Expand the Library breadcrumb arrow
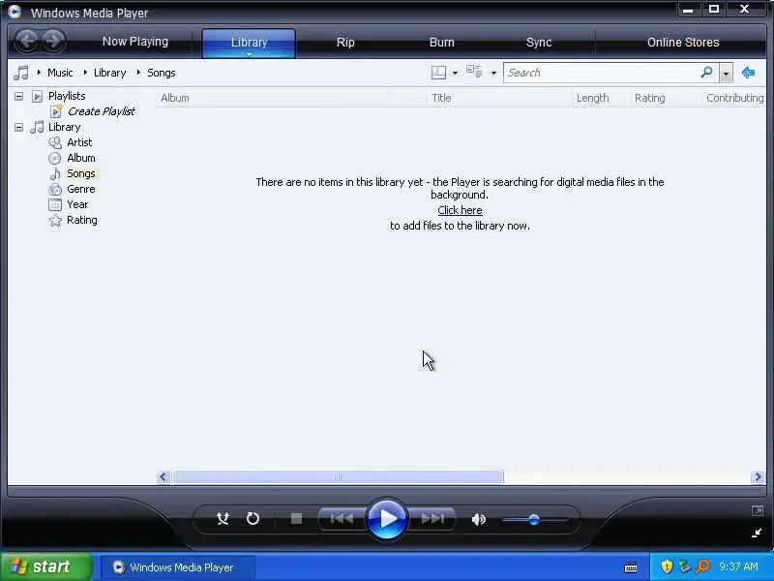Image resolution: width=774 pixels, height=581 pixels. point(85,73)
